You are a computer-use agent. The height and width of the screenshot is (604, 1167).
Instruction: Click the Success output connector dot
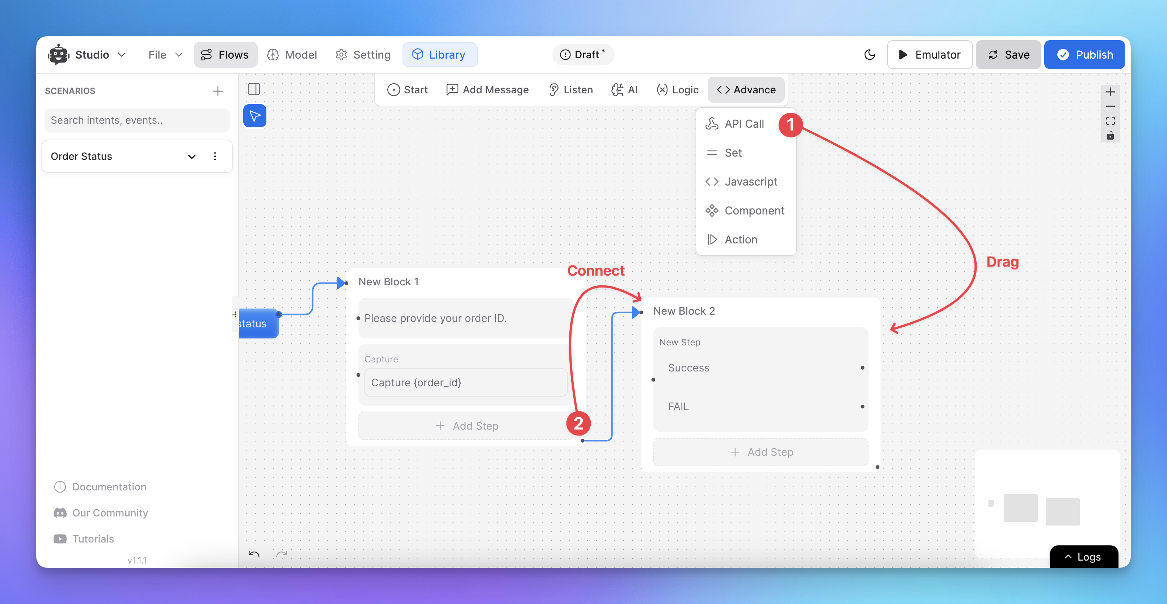[x=862, y=368]
